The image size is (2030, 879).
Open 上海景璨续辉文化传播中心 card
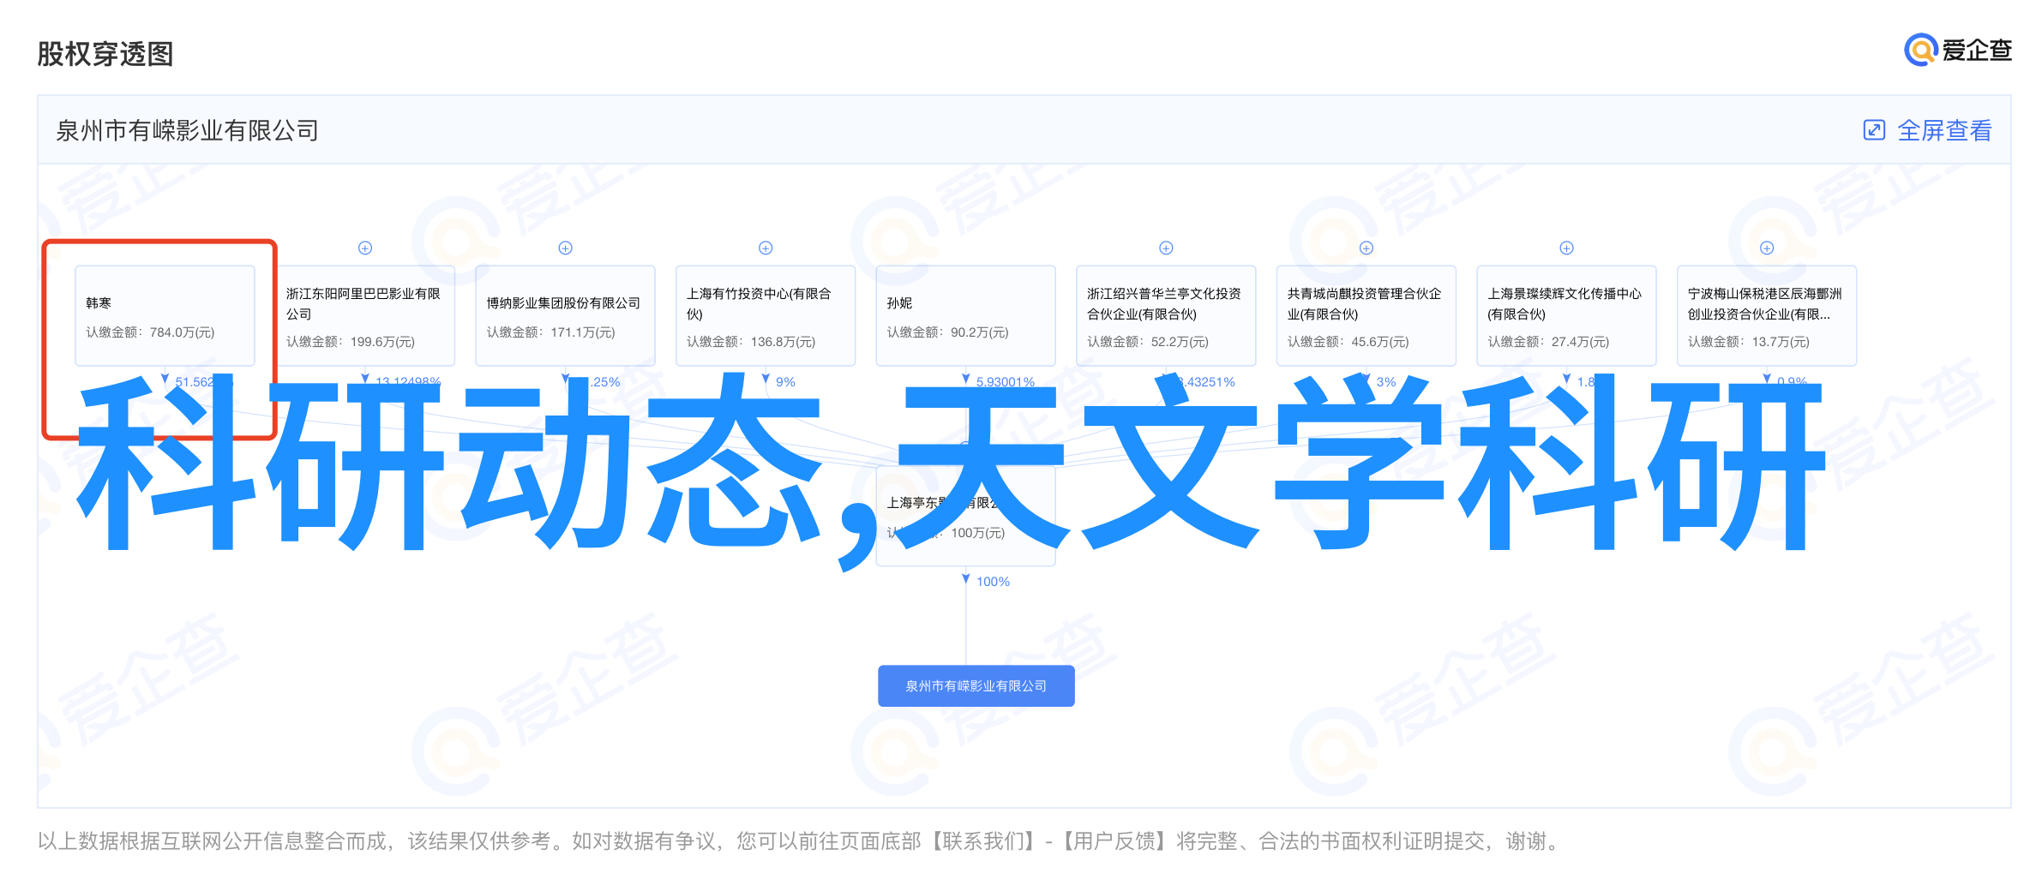click(x=1567, y=316)
